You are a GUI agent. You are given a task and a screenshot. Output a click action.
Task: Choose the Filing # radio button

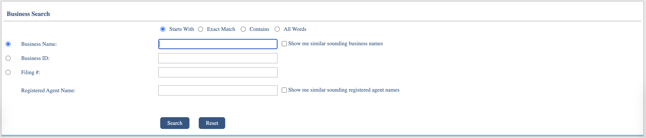pyautogui.click(x=8, y=73)
